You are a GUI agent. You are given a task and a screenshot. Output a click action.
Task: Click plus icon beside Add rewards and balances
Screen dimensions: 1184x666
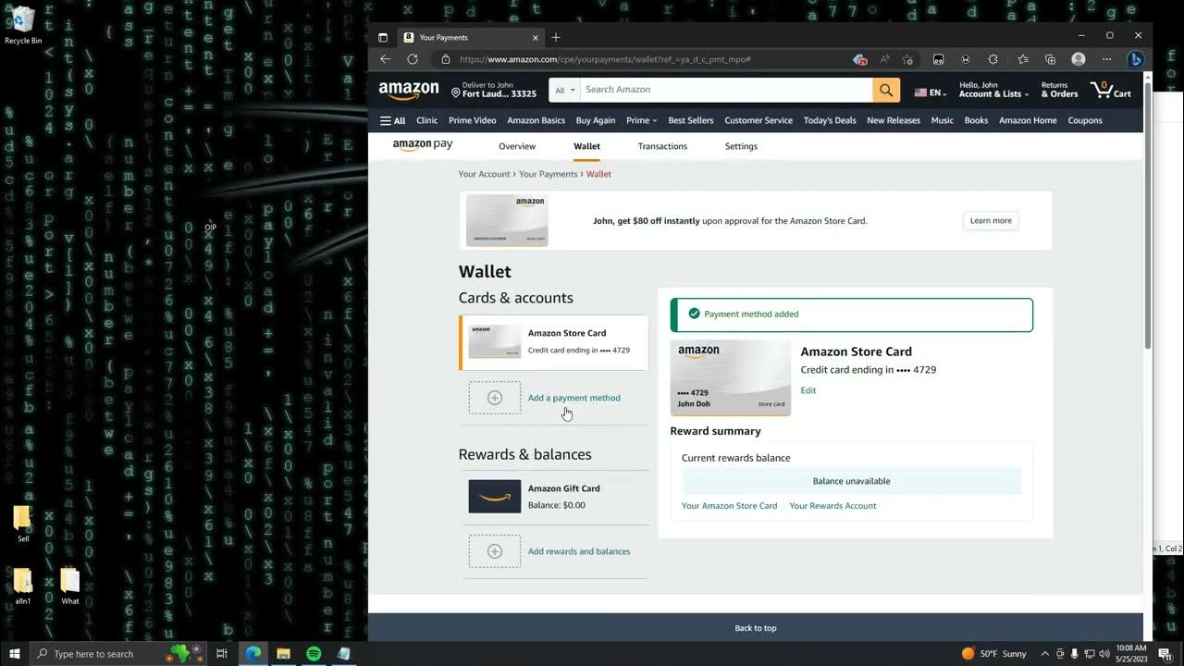tap(495, 551)
